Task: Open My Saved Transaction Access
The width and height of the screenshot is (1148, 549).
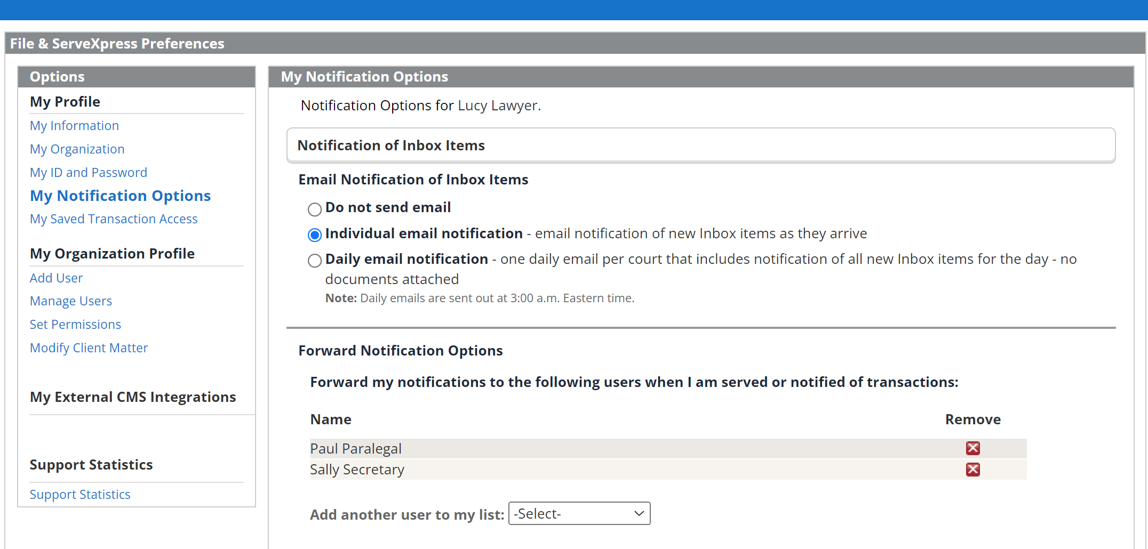Action: click(x=114, y=219)
